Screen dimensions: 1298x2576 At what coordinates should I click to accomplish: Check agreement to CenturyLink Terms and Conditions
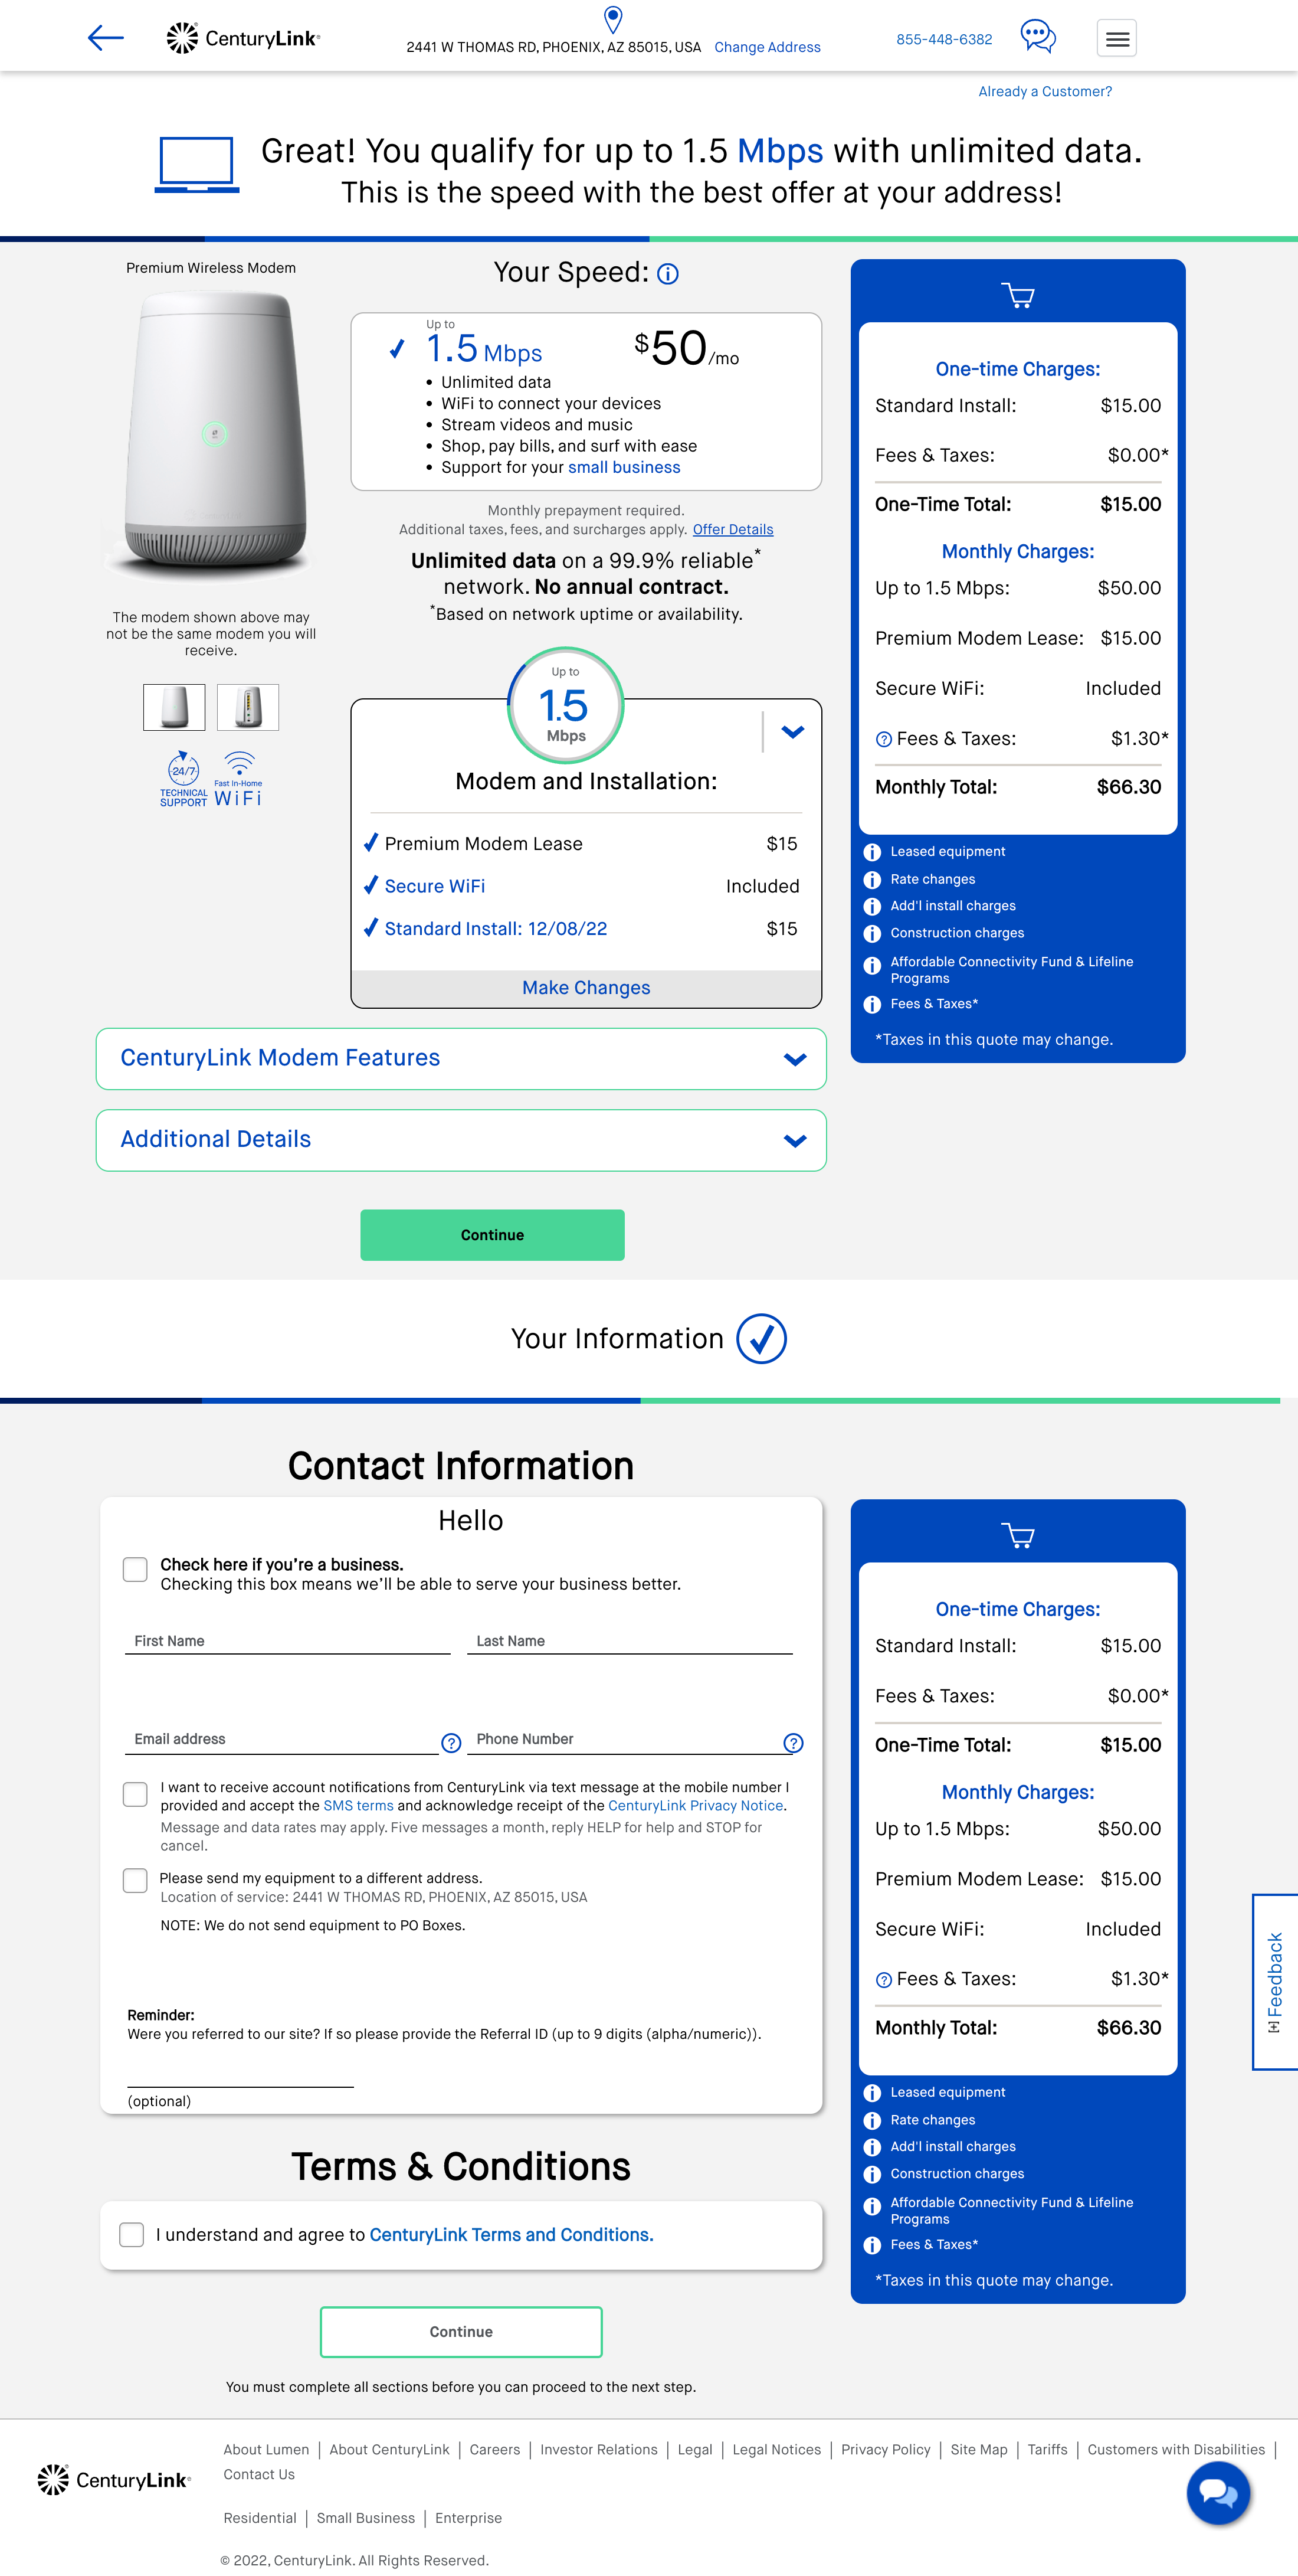pyautogui.click(x=131, y=2234)
